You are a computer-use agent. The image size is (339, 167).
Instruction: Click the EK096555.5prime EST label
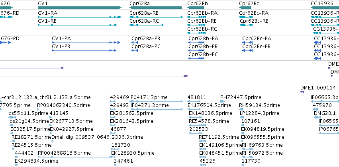[263, 138]
